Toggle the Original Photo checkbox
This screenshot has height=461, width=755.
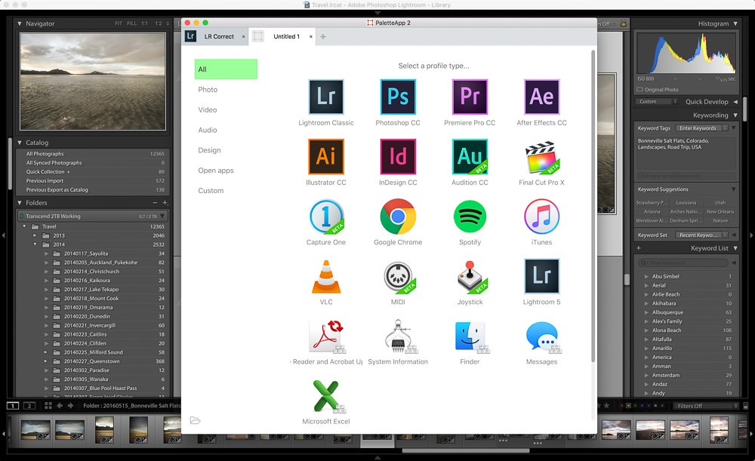tap(639, 90)
